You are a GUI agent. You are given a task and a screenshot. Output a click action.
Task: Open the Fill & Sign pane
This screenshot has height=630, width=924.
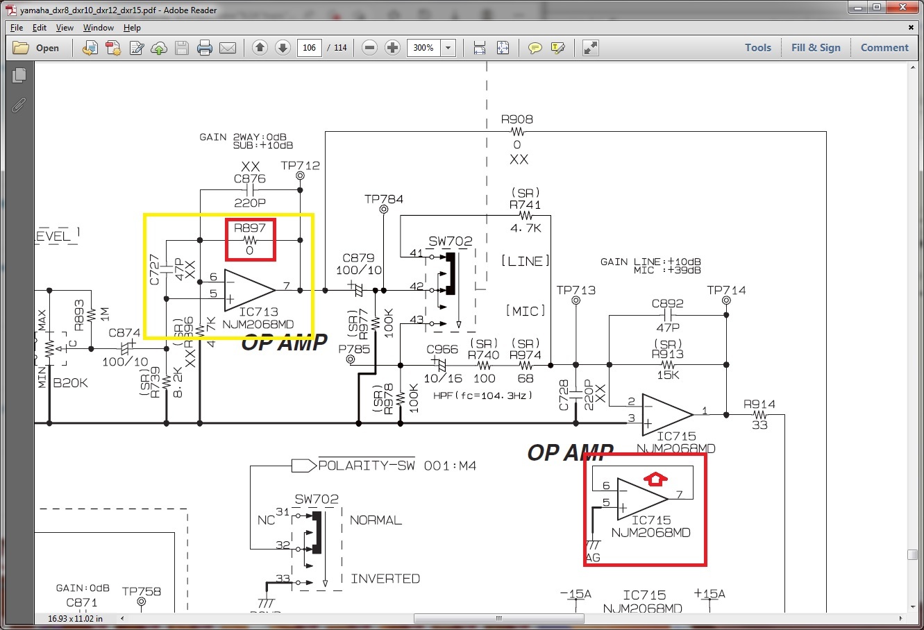(x=816, y=48)
